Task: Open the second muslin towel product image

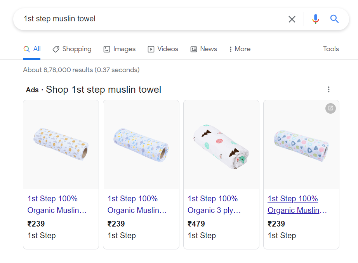Action: [x=141, y=144]
